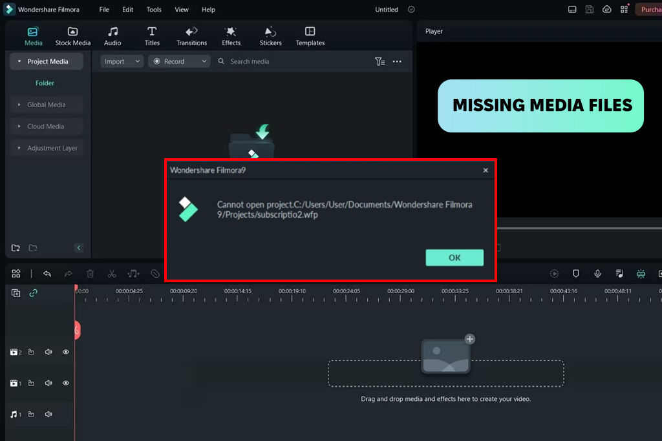This screenshot has width=662, height=441.
Task: Lock video track 2
Action: (31, 352)
